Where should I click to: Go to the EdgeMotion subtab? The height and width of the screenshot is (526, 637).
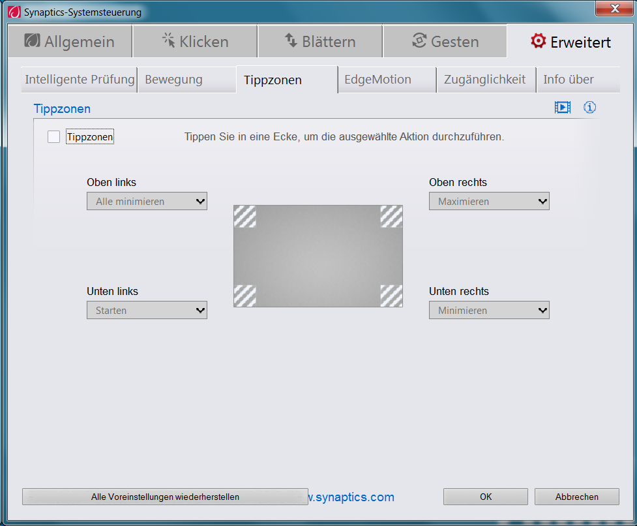pyautogui.click(x=387, y=80)
